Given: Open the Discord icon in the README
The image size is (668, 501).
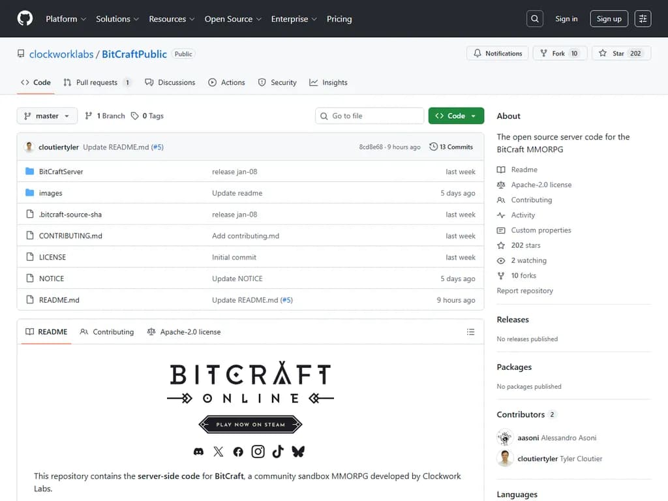Looking at the screenshot, I should click(198, 451).
